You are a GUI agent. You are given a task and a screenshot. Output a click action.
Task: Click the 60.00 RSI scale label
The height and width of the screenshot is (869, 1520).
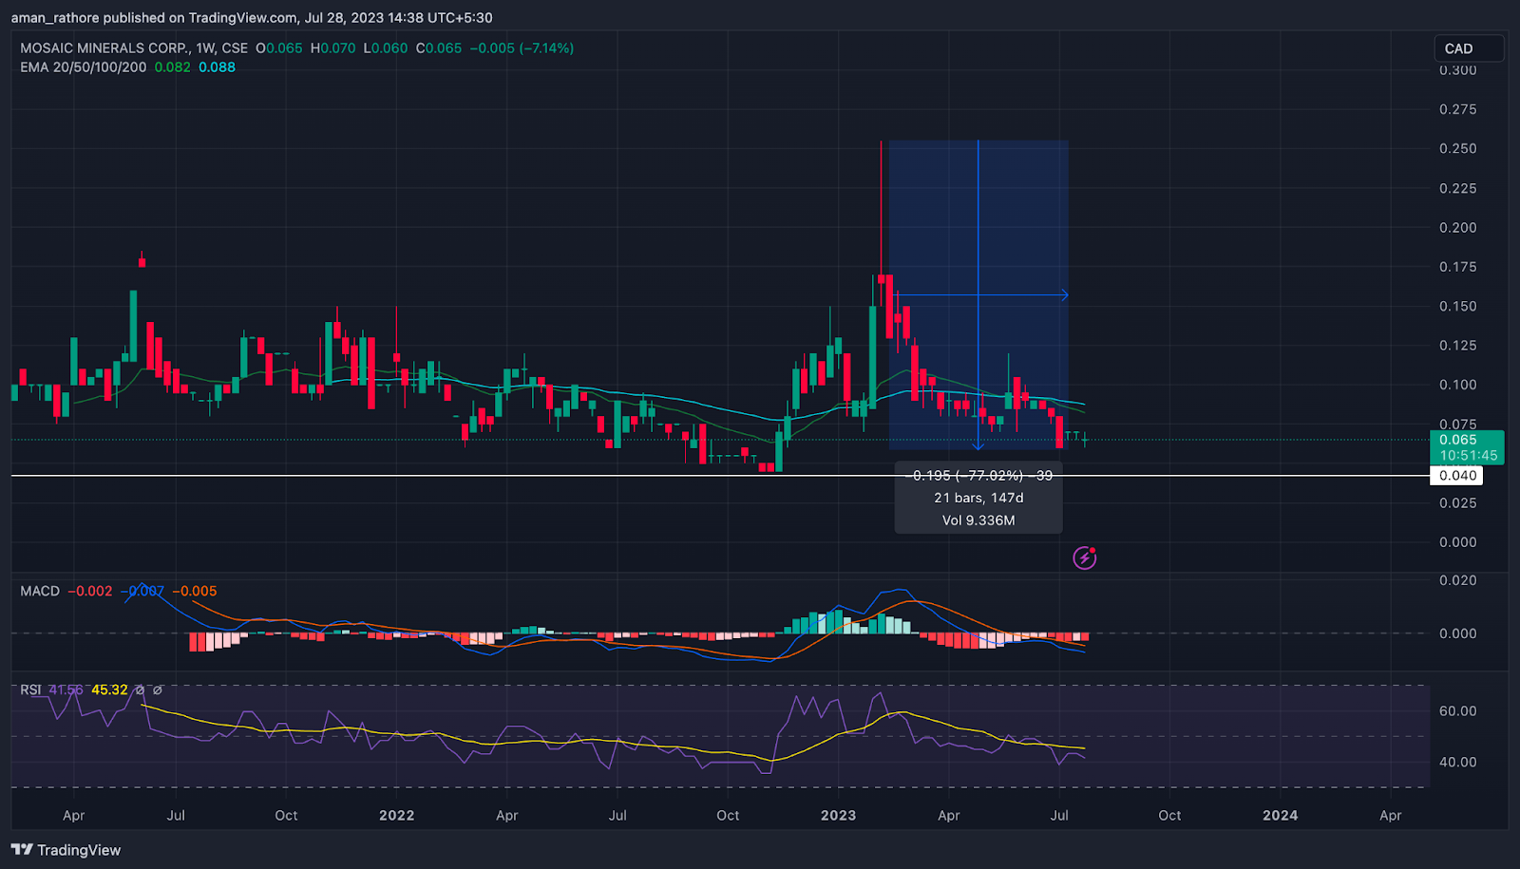tap(1458, 711)
